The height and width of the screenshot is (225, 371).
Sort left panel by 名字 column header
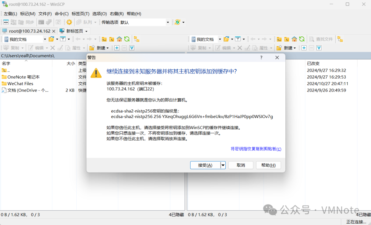tap(26, 63)
